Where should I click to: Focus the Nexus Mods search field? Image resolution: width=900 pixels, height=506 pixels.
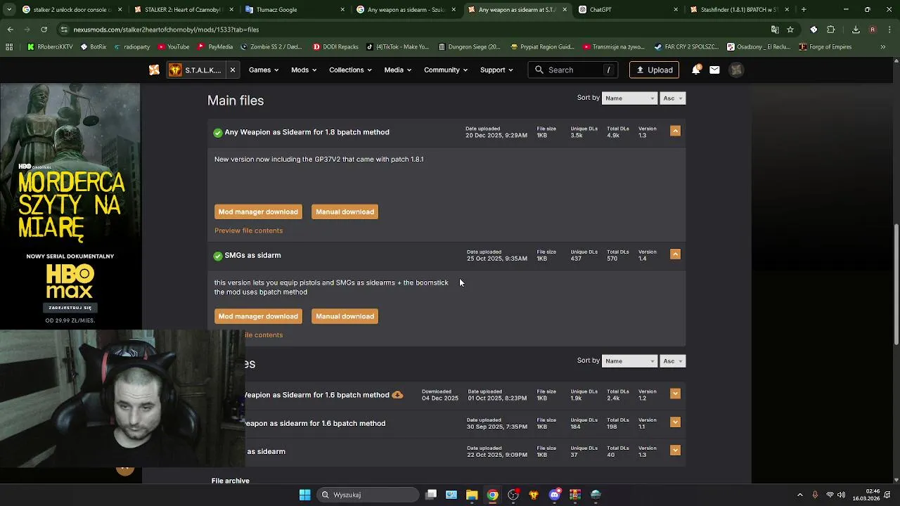pos(574,70)
